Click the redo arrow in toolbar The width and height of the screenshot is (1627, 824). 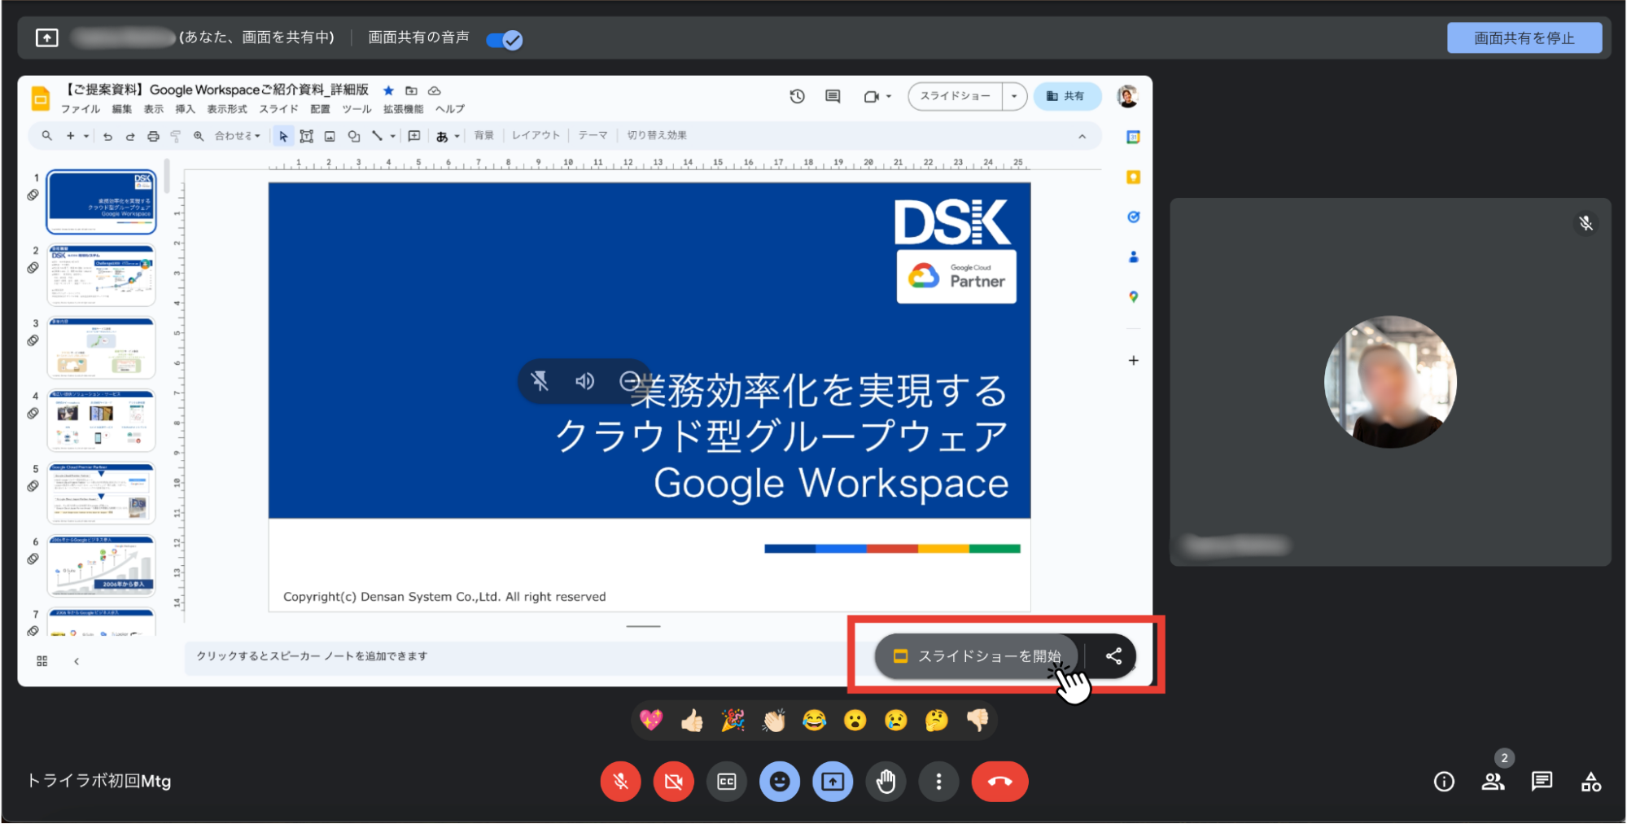pos(130,136)
